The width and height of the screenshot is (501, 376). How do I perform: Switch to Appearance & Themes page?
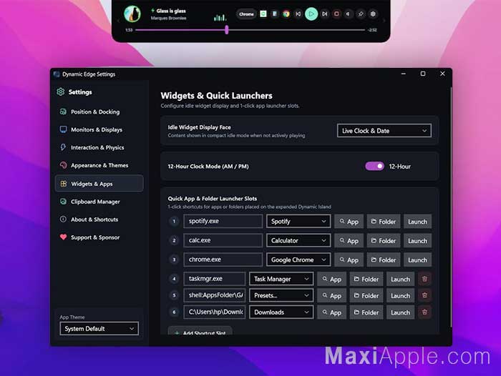pos(99,165)
